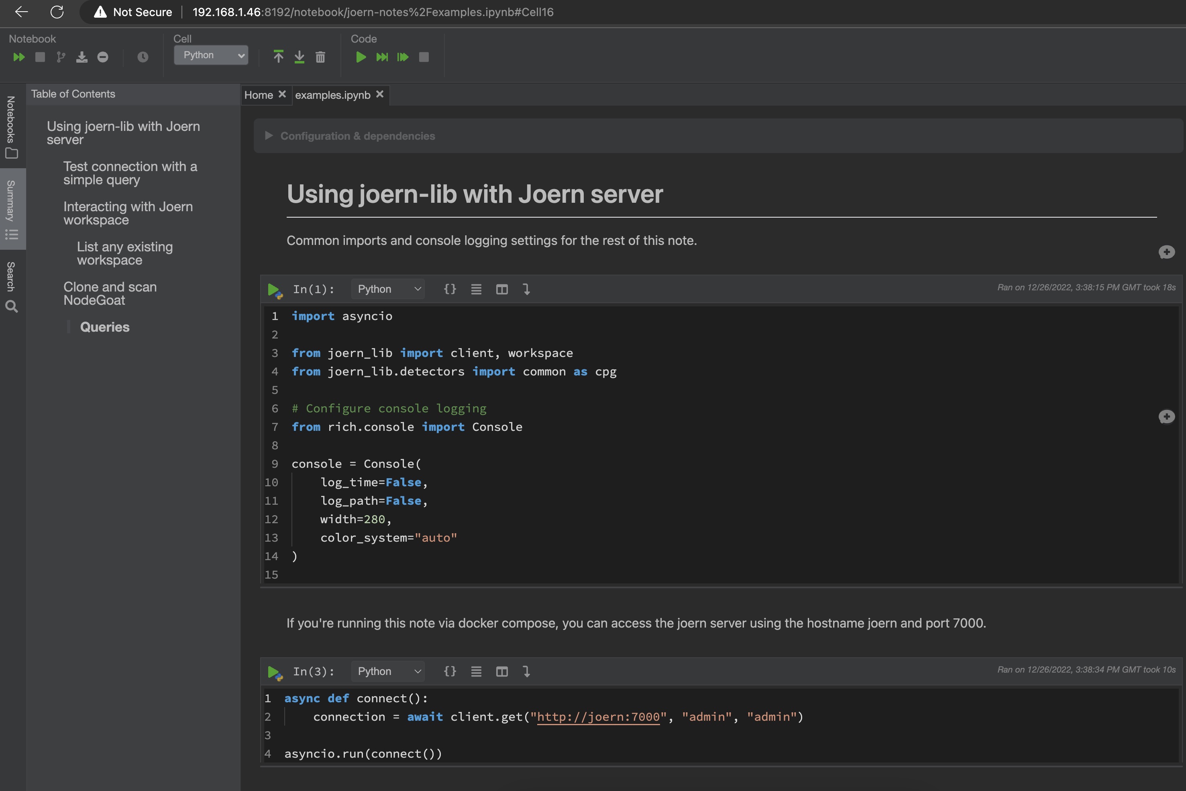Switch to the Home tab
The image size is (1186, 791).
pos(258,95)
